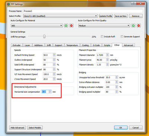Click the Outline Underspeed stepper arrows
This screenshot has height=136, width=149.
(x=54, y=60)
